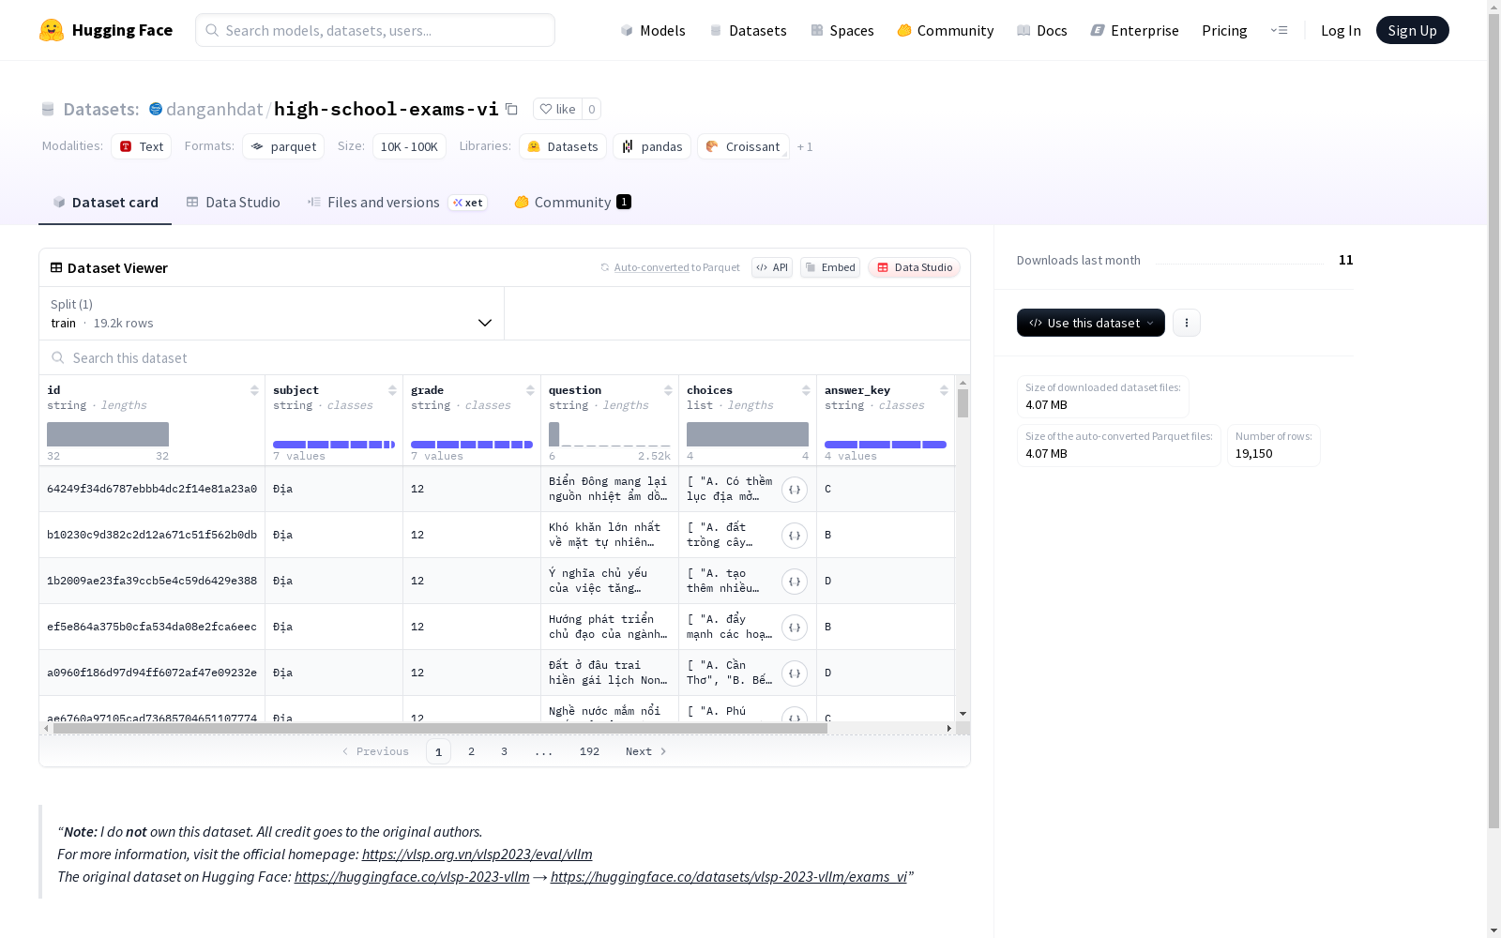1501x938 pixels.
Task: Sort by the grade column
Action: coord(530,390)
